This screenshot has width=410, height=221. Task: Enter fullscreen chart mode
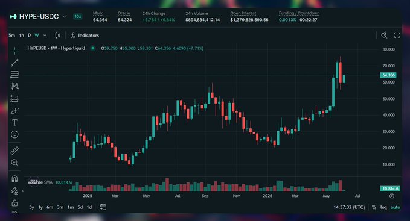(397, 35)
